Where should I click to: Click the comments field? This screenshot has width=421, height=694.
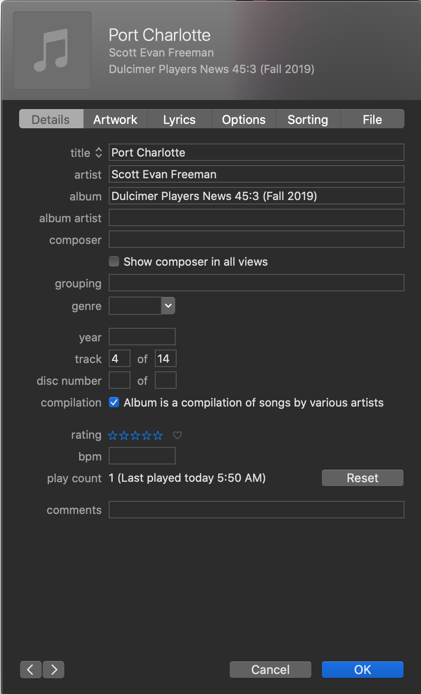(x=256, y=510)
